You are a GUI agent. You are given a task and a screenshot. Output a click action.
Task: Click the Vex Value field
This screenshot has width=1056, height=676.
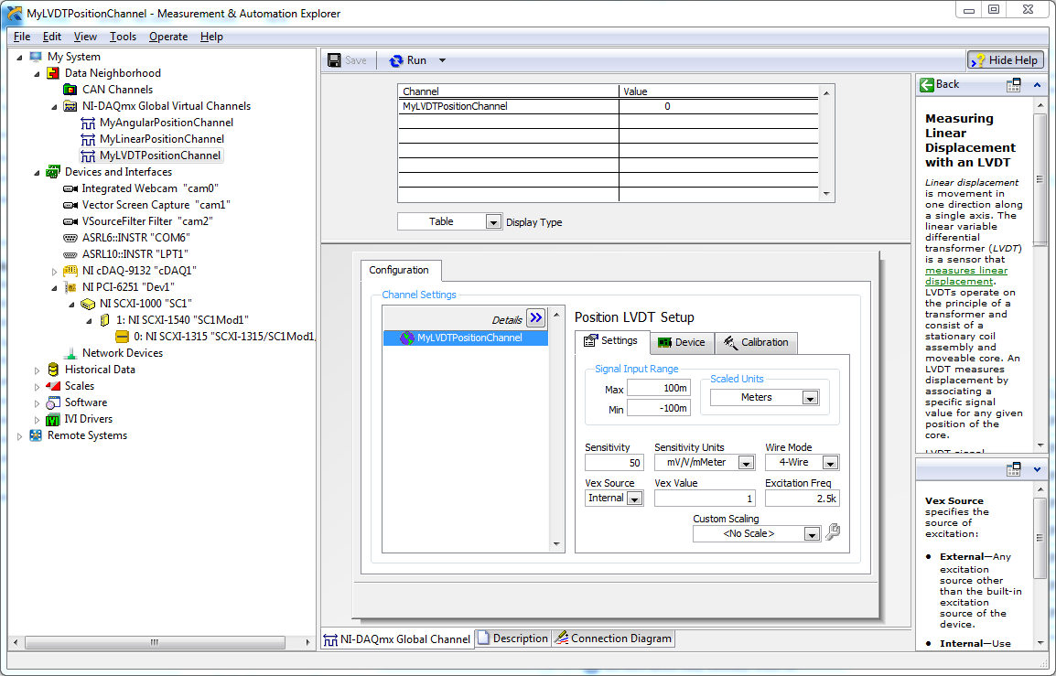point(705,499)
